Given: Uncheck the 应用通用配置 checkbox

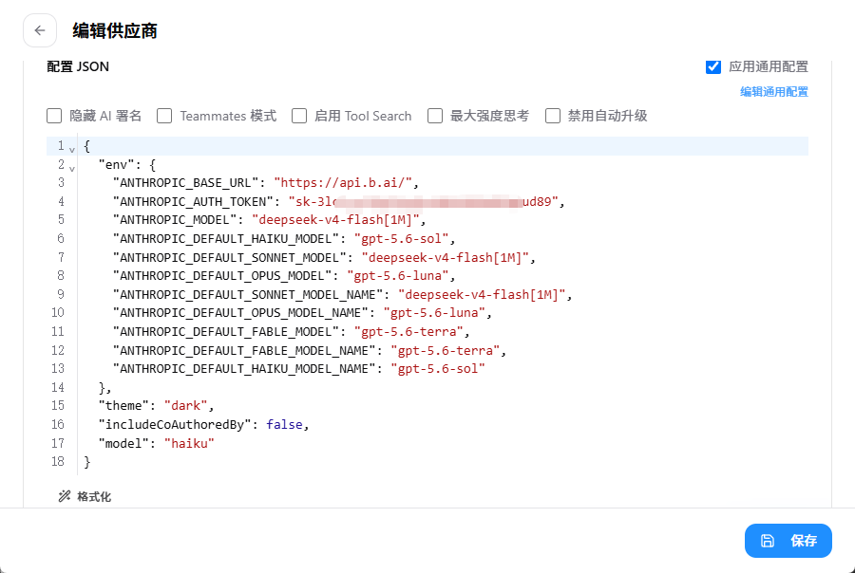Looking at the screenshot, I should 713,67.
